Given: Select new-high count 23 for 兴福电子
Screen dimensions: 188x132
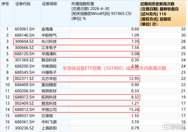Looking at the screenshot, I should [x=183, y=72].
